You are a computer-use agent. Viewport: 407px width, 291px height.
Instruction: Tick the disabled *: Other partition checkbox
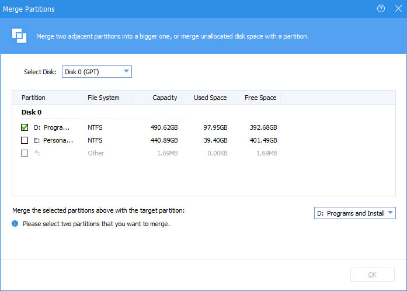[x=25, y=153]
